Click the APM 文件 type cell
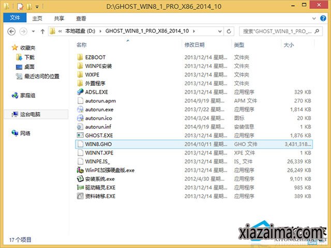 tap(245, 101)
